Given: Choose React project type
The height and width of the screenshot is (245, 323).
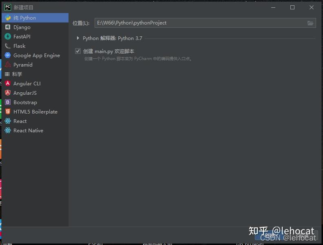Looking at the screenshot, I should tap(35, 121).
